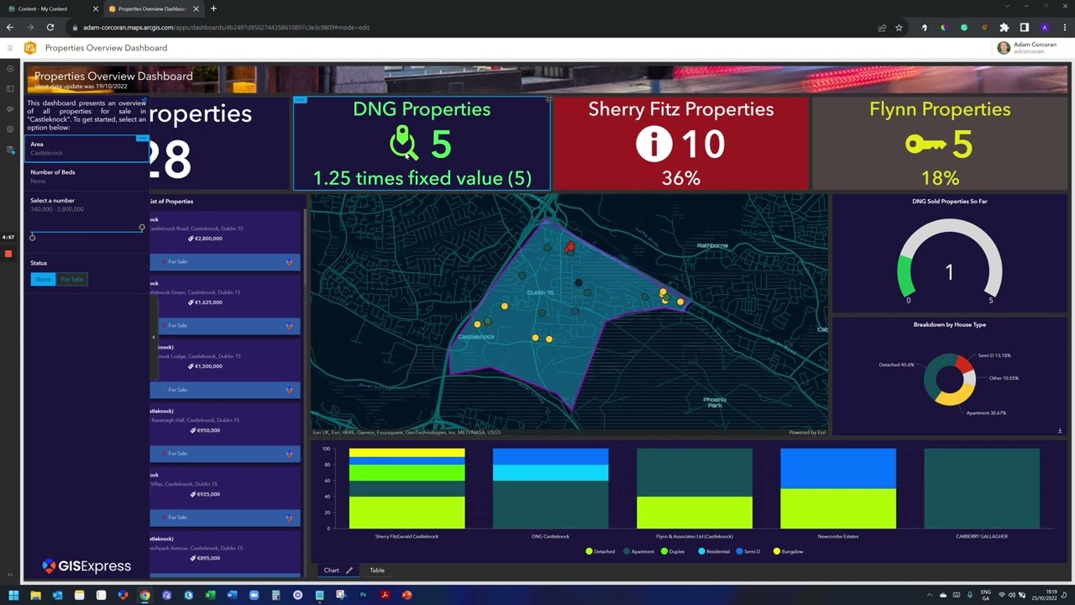
Task: Select the For Sale status toggle
Action: (71, 279)
